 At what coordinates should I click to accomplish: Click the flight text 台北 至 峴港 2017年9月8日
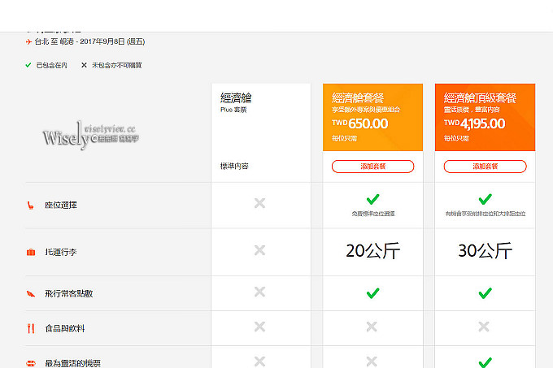89,42
